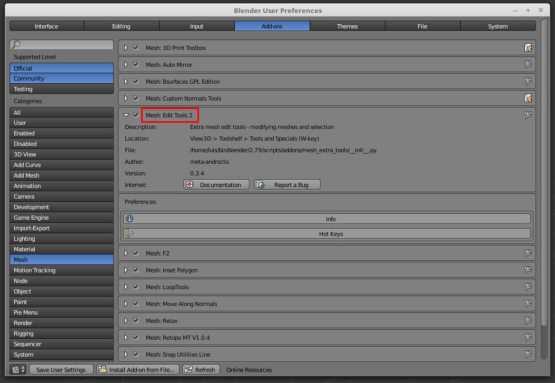Click the community icon on LoopTools row
This screenshot has height=383, width=555.
coord(528,287)
